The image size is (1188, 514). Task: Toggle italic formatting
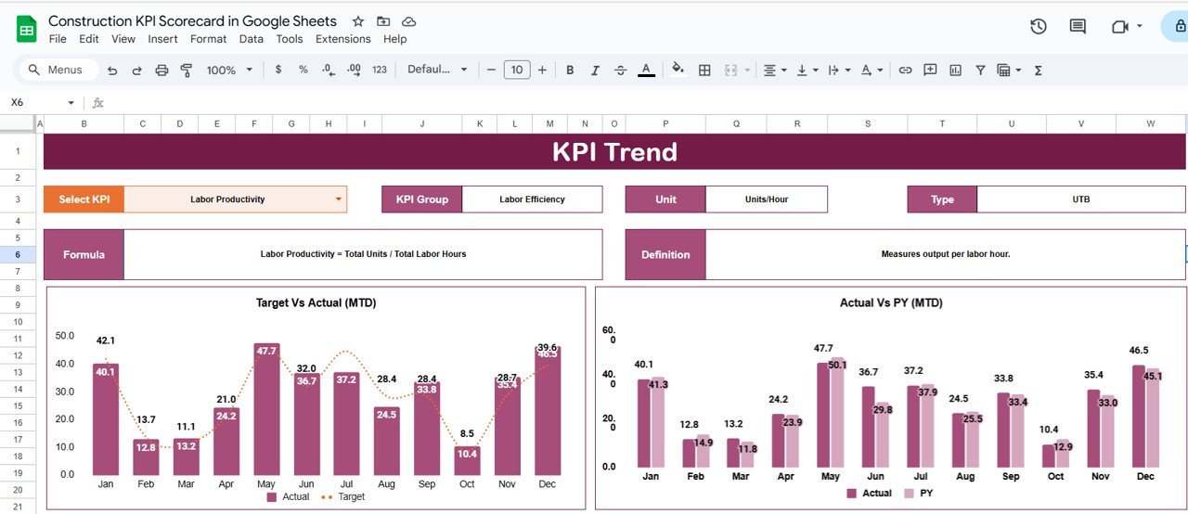point(595,71)
